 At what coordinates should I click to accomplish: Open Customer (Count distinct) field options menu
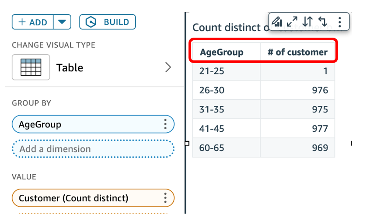[x=165, y=198]
